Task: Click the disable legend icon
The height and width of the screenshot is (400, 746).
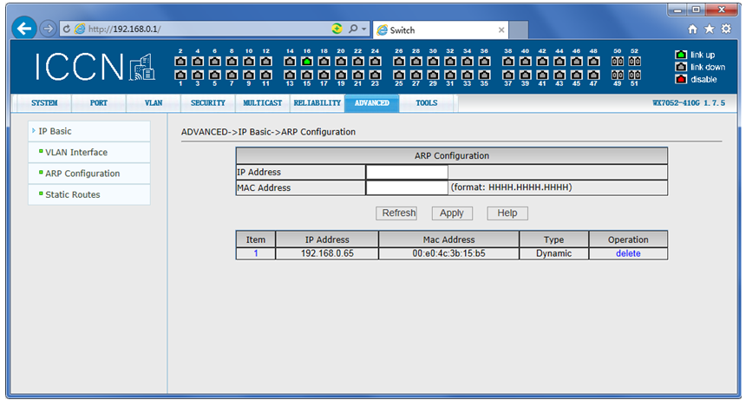Action: coord(681,79)
